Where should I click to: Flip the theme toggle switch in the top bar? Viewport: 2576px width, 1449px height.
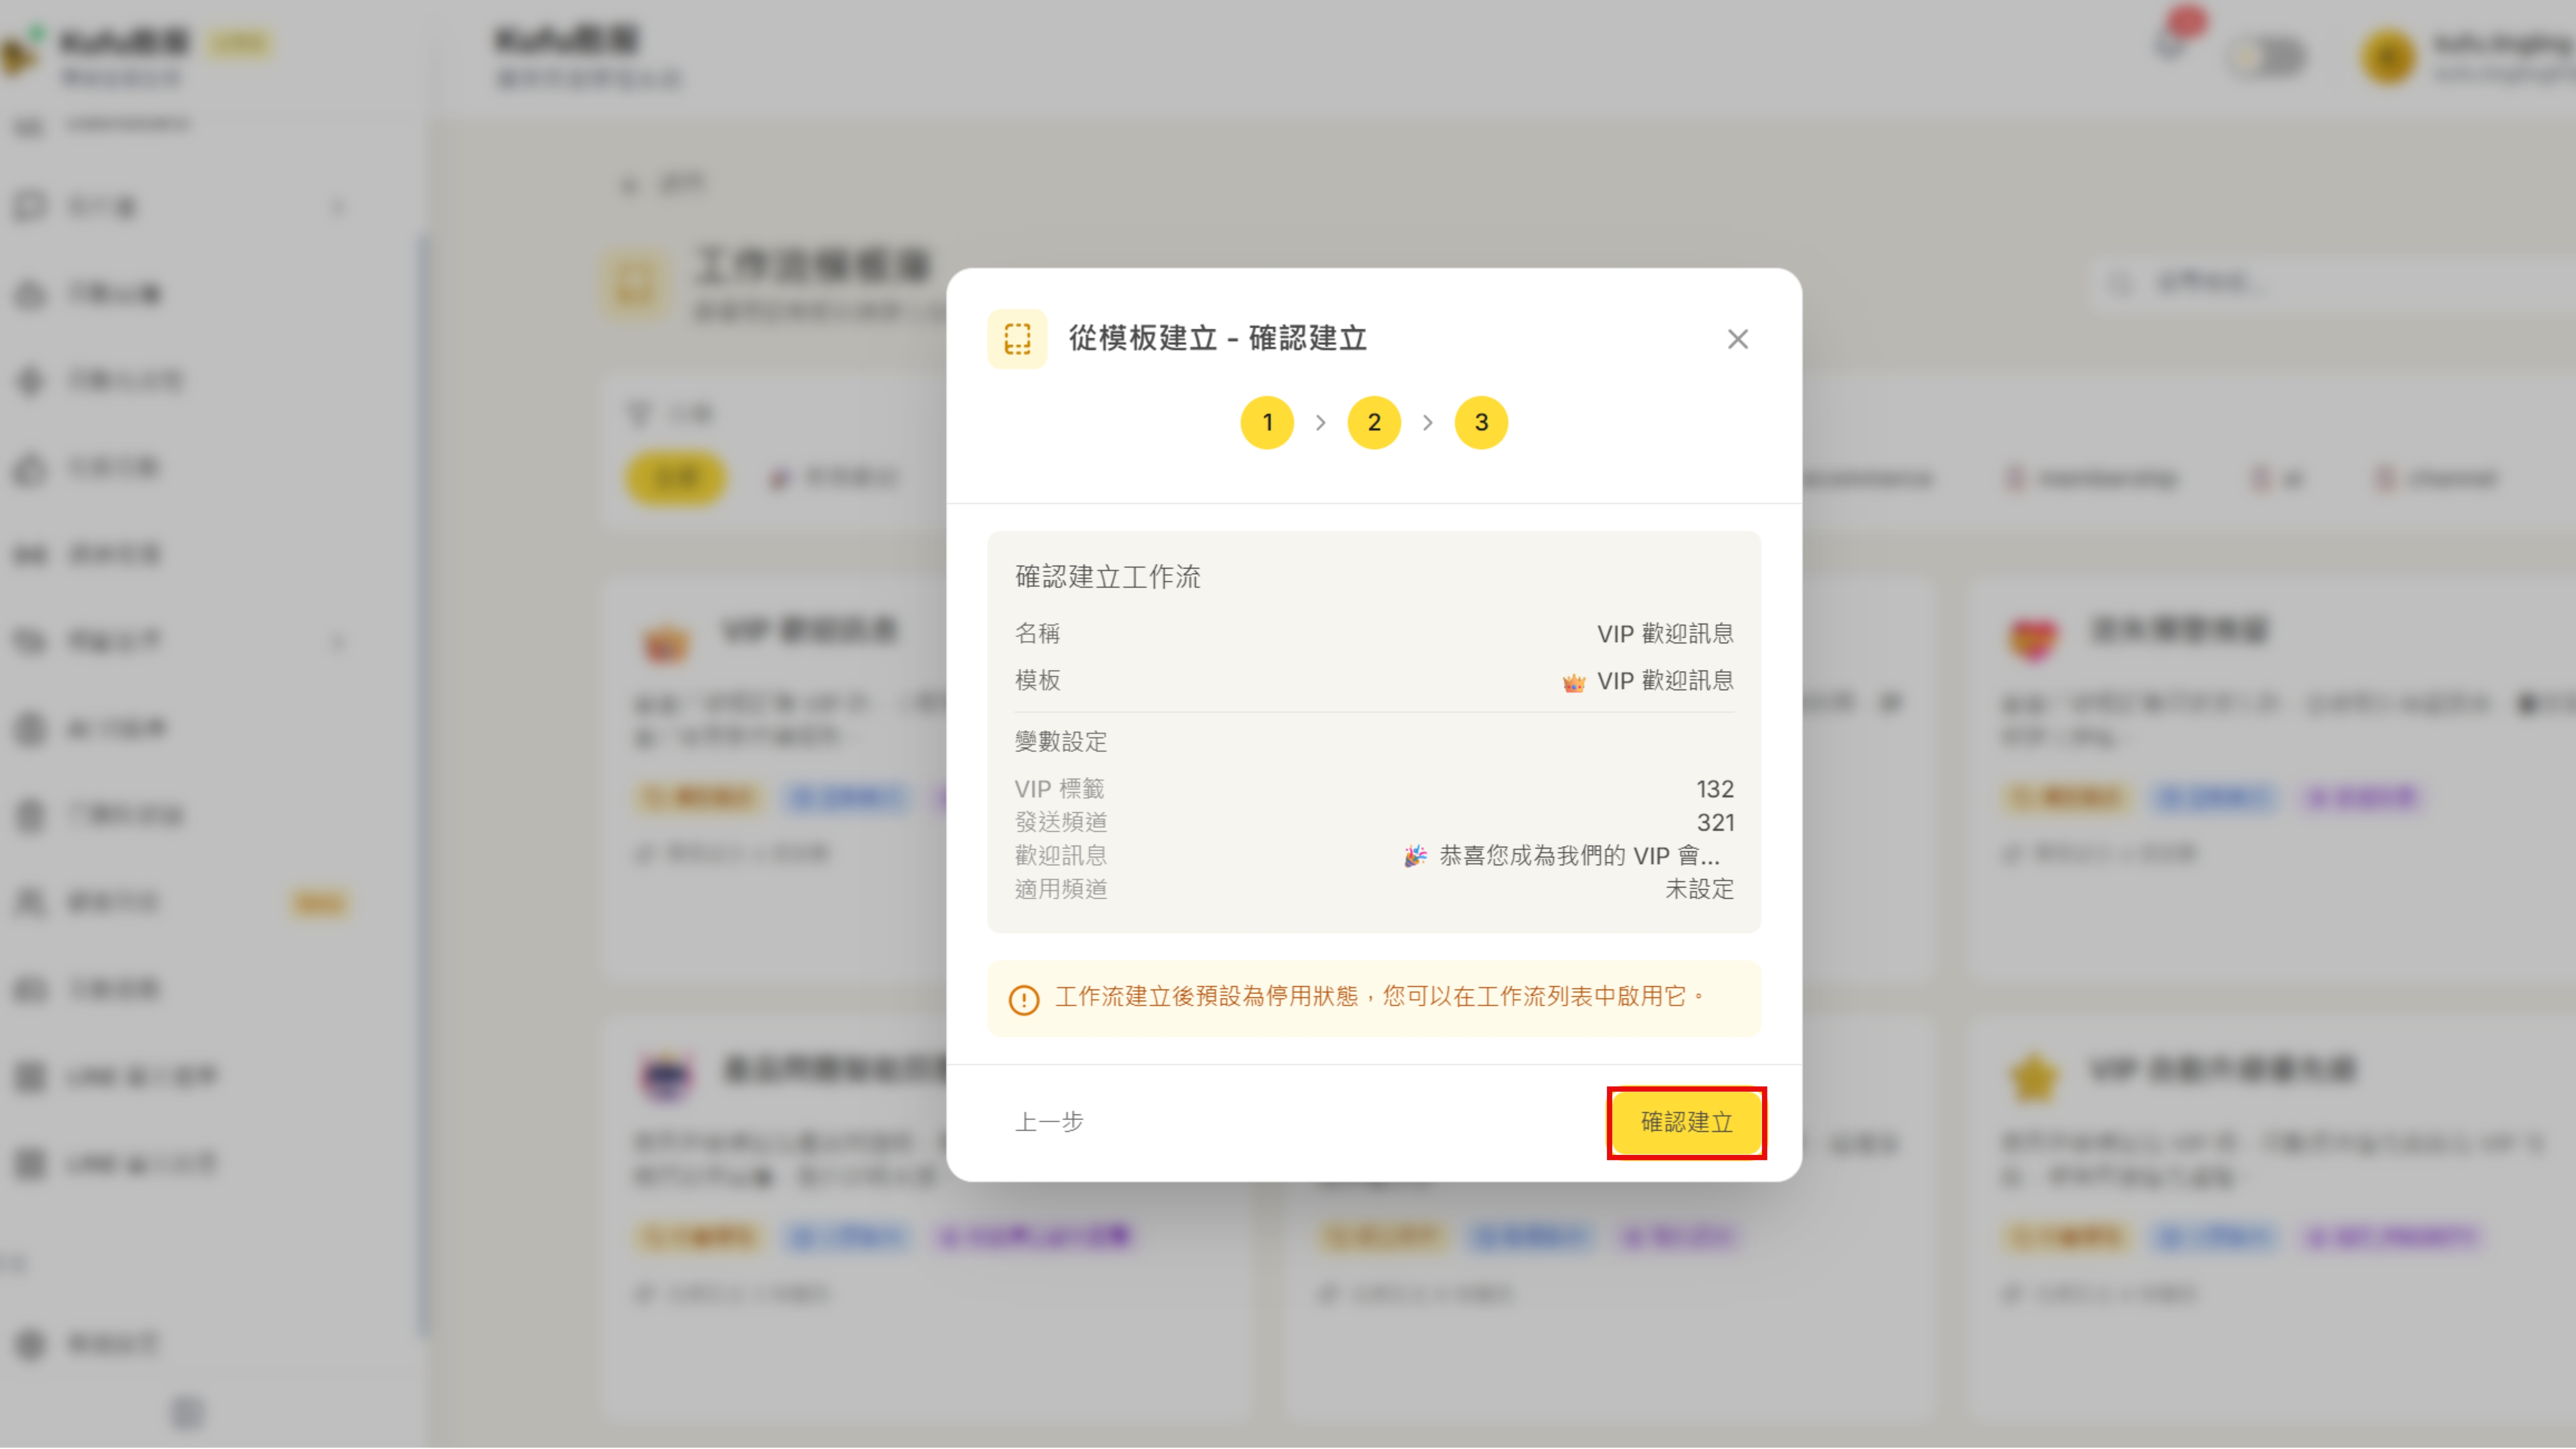tap(2266, 57)
